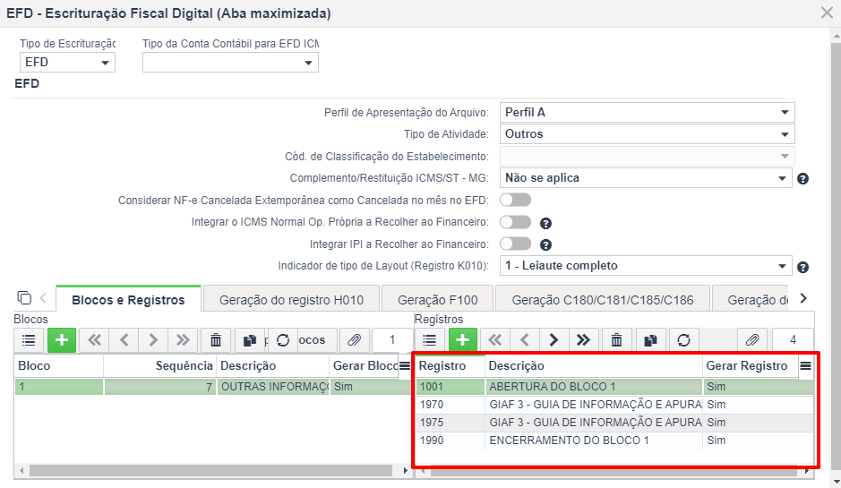Open list view in Registros toolbar
The height and width of the screenshot is (488, 841).
[x=430, y=340]
